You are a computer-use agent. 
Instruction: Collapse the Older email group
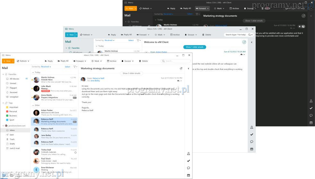click(33, 105)
